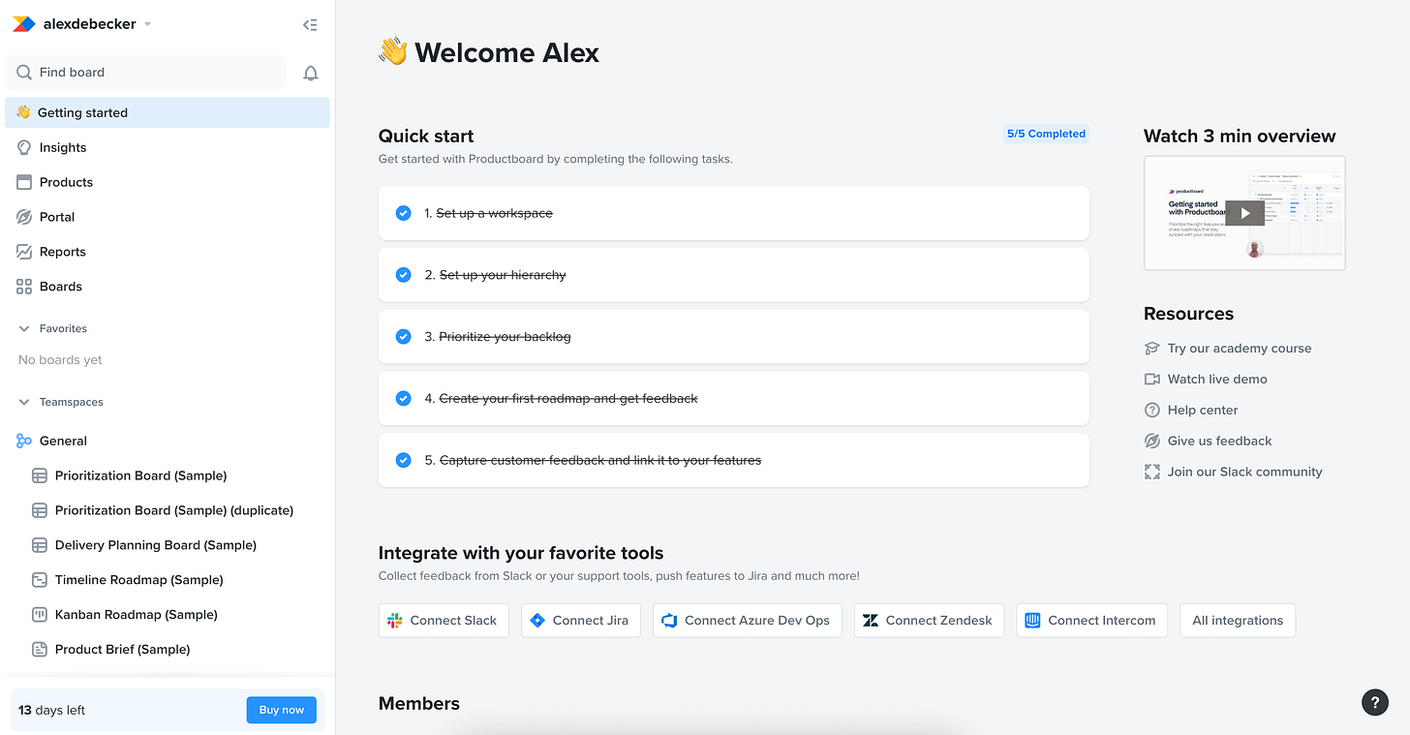The image size is (1410, 735).
Task: Open the first Prioritization Board (Sample)
Action: 141,475
